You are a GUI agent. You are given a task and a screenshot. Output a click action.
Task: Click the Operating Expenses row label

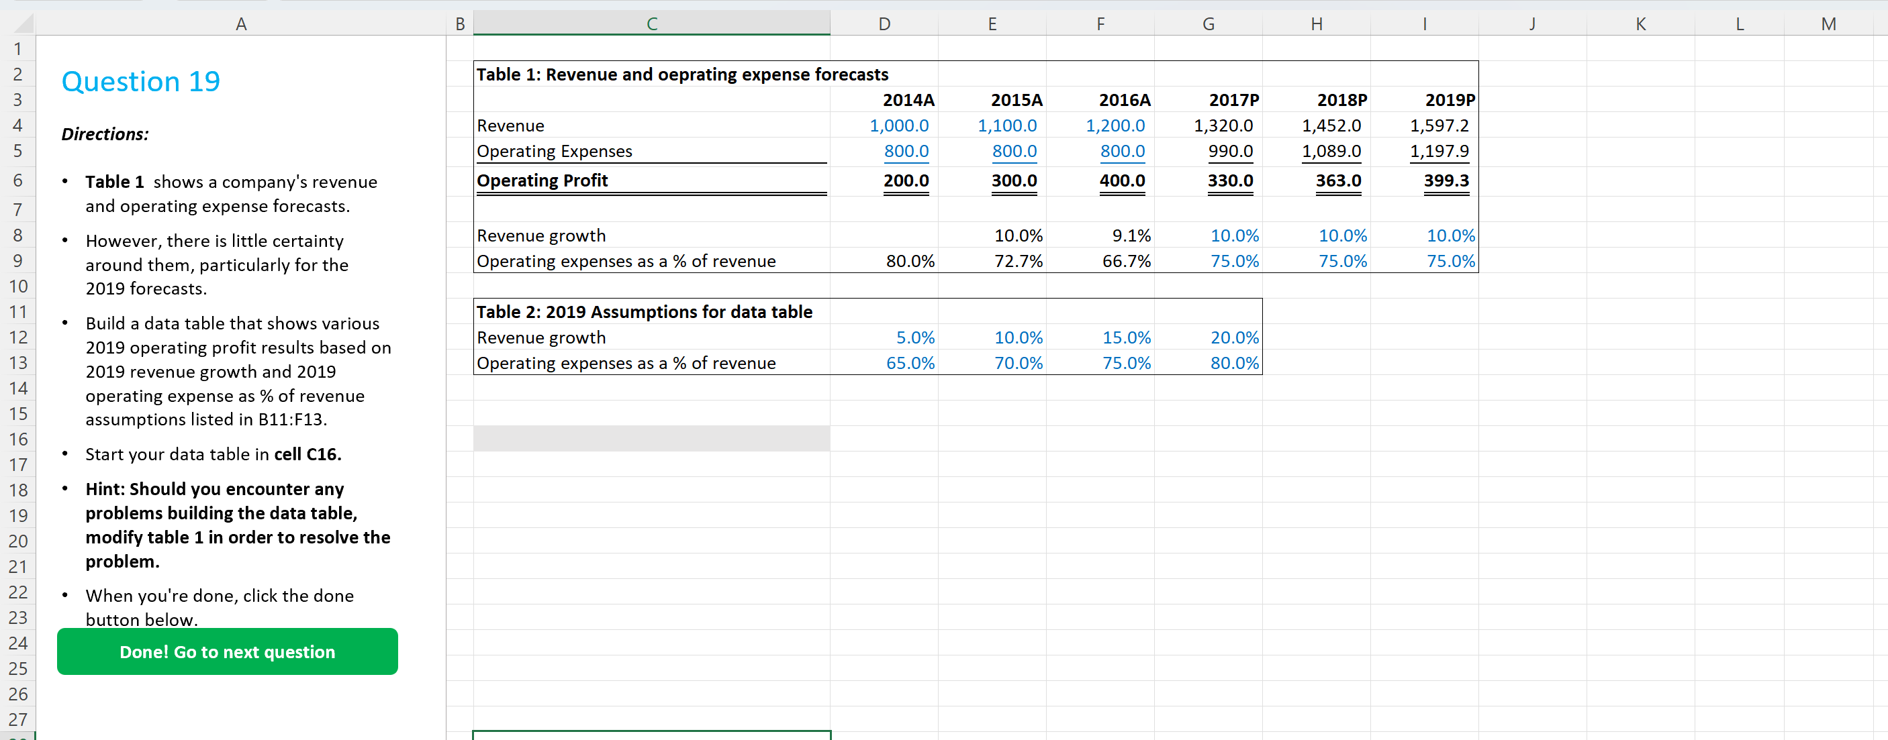(554, 151)
